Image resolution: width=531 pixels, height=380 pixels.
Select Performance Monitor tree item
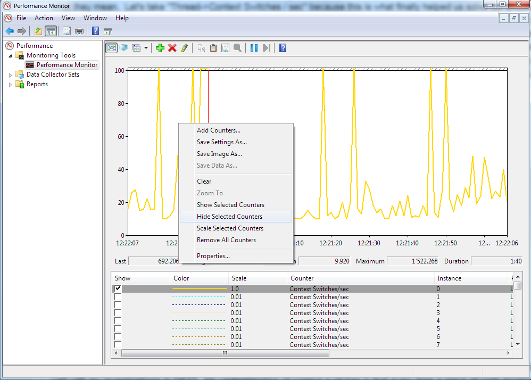[x=67, y=65]
